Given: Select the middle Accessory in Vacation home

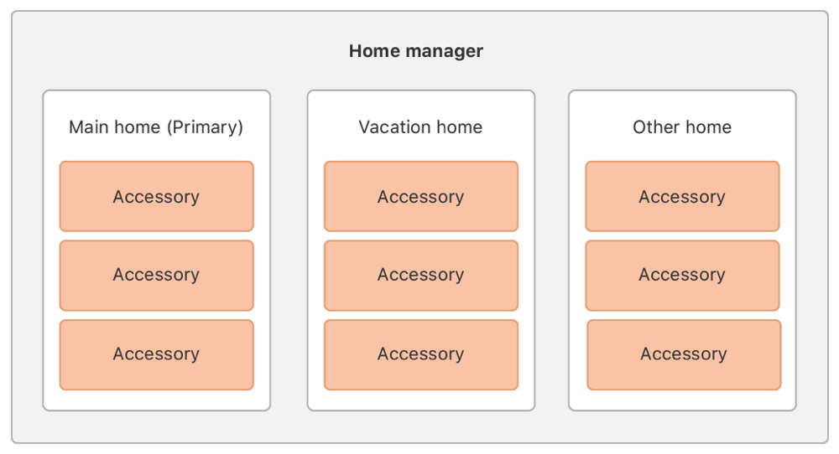Looking at the screenshot, I should pyautogui.click(x=420, y=275).
